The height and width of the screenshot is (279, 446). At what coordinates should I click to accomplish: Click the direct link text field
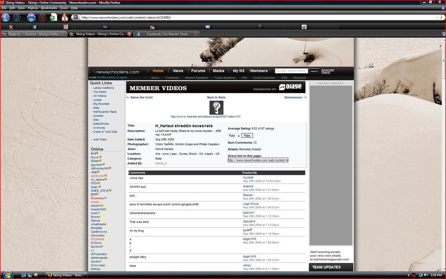tap(258, 160)
